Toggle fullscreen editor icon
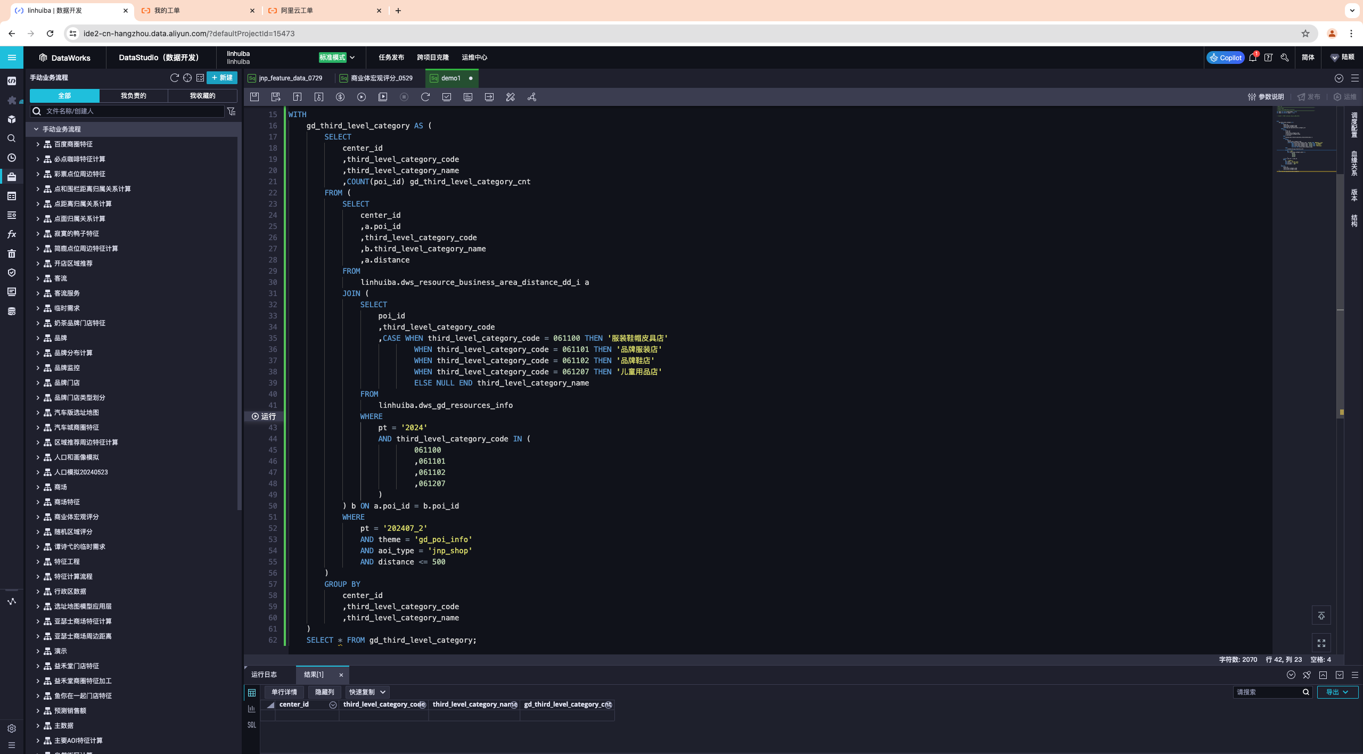Viewport: 1363px width, 754px height. [x=1321, y=643]
